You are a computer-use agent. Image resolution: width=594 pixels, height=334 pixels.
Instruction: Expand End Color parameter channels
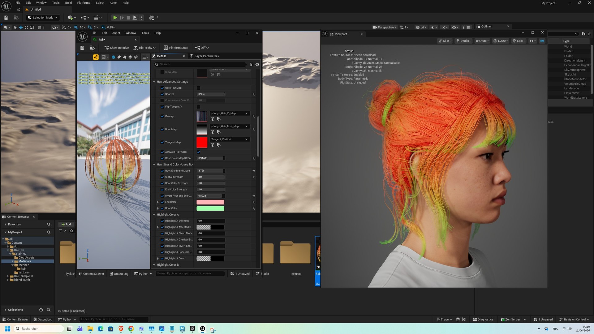coord(158,202)
